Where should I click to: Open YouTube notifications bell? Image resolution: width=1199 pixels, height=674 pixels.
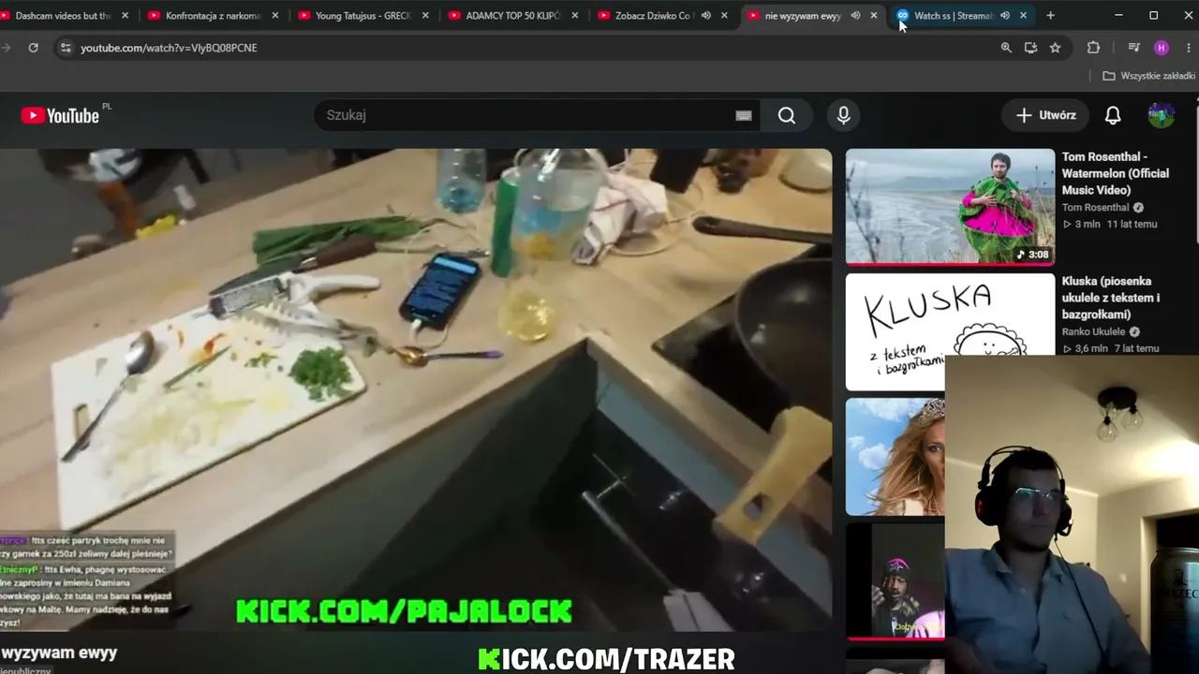tap(1113, 115)
